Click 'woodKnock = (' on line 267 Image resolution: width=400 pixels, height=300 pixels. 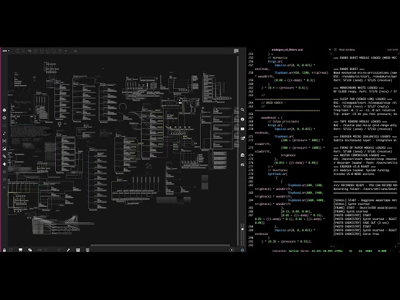coord(272,118)
